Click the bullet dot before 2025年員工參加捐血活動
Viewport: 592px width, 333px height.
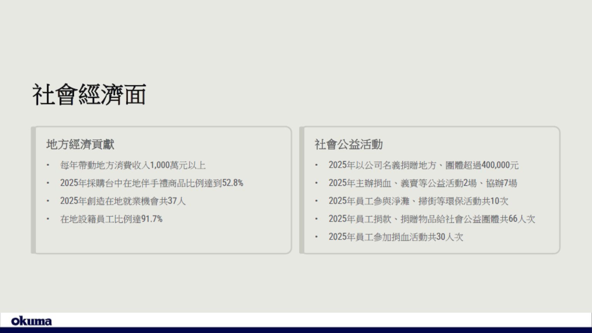click(316, 237)
